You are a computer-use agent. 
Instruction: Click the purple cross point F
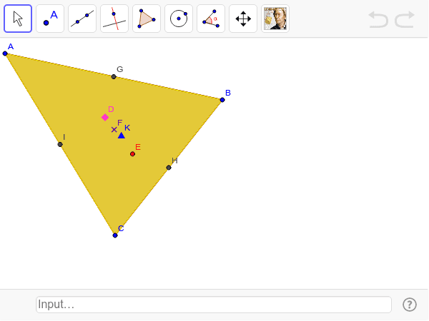tap(114, 130)
